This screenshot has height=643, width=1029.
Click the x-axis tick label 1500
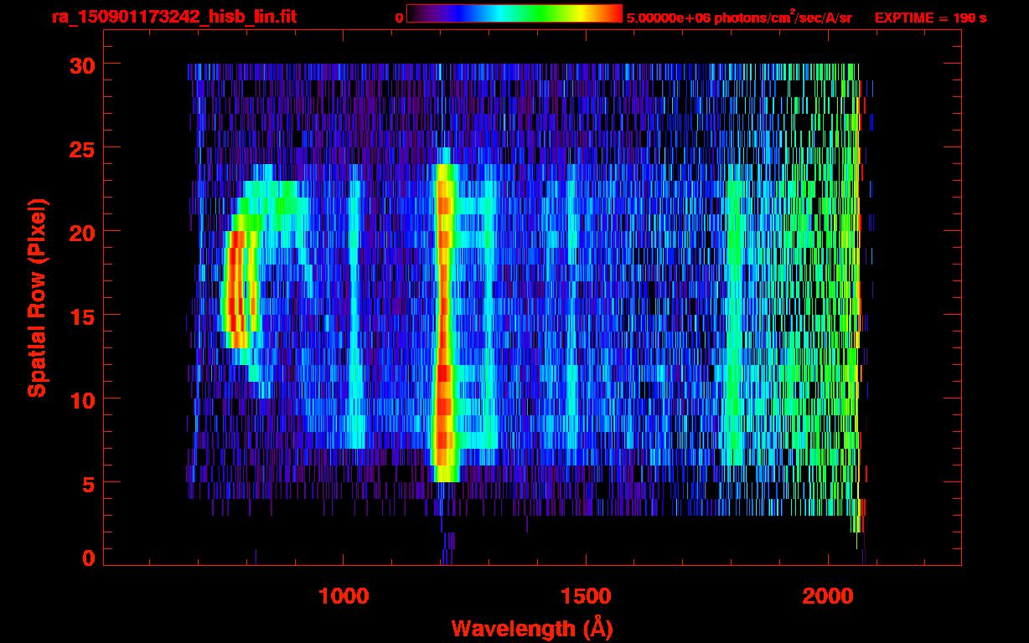point(586,596)
